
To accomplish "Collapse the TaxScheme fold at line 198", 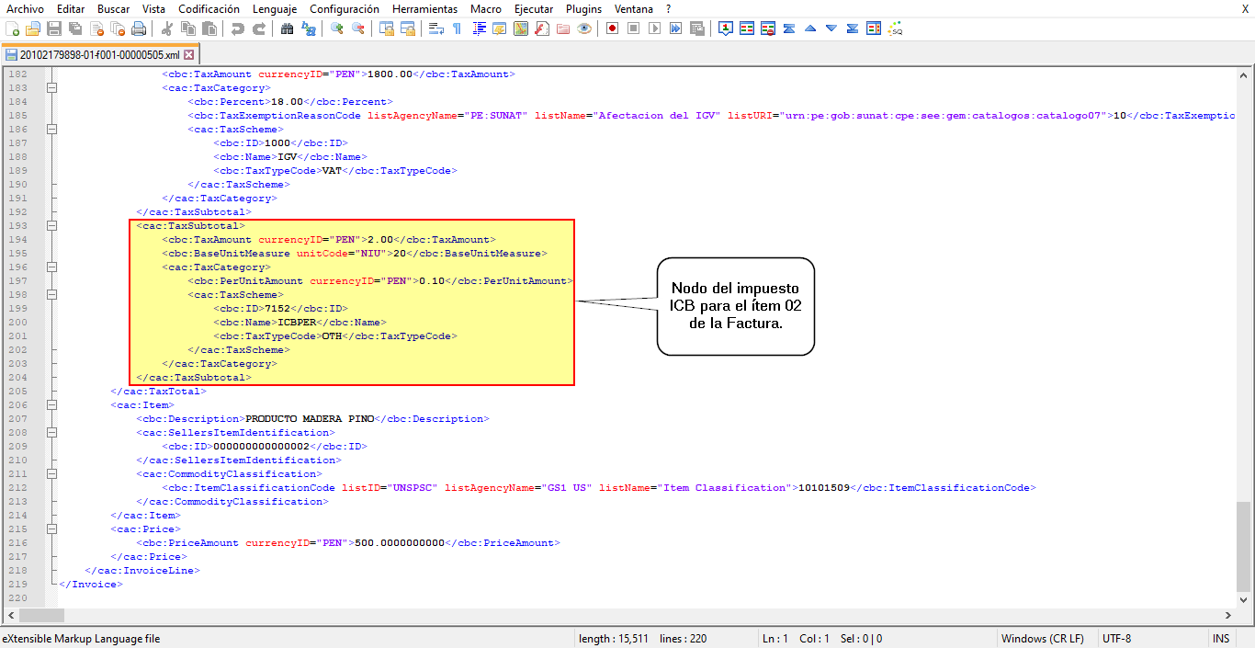I will coord(51,294).
